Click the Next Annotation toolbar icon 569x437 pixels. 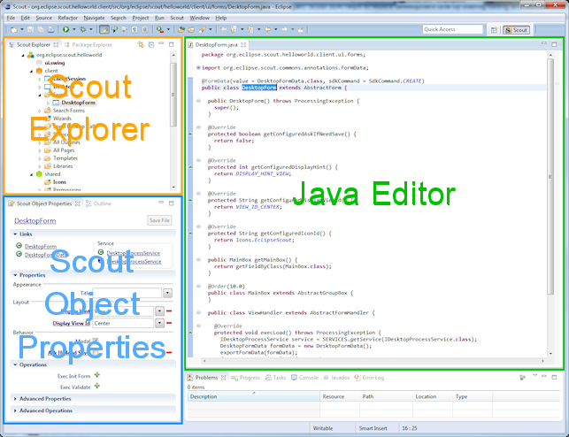coord(250,29)
